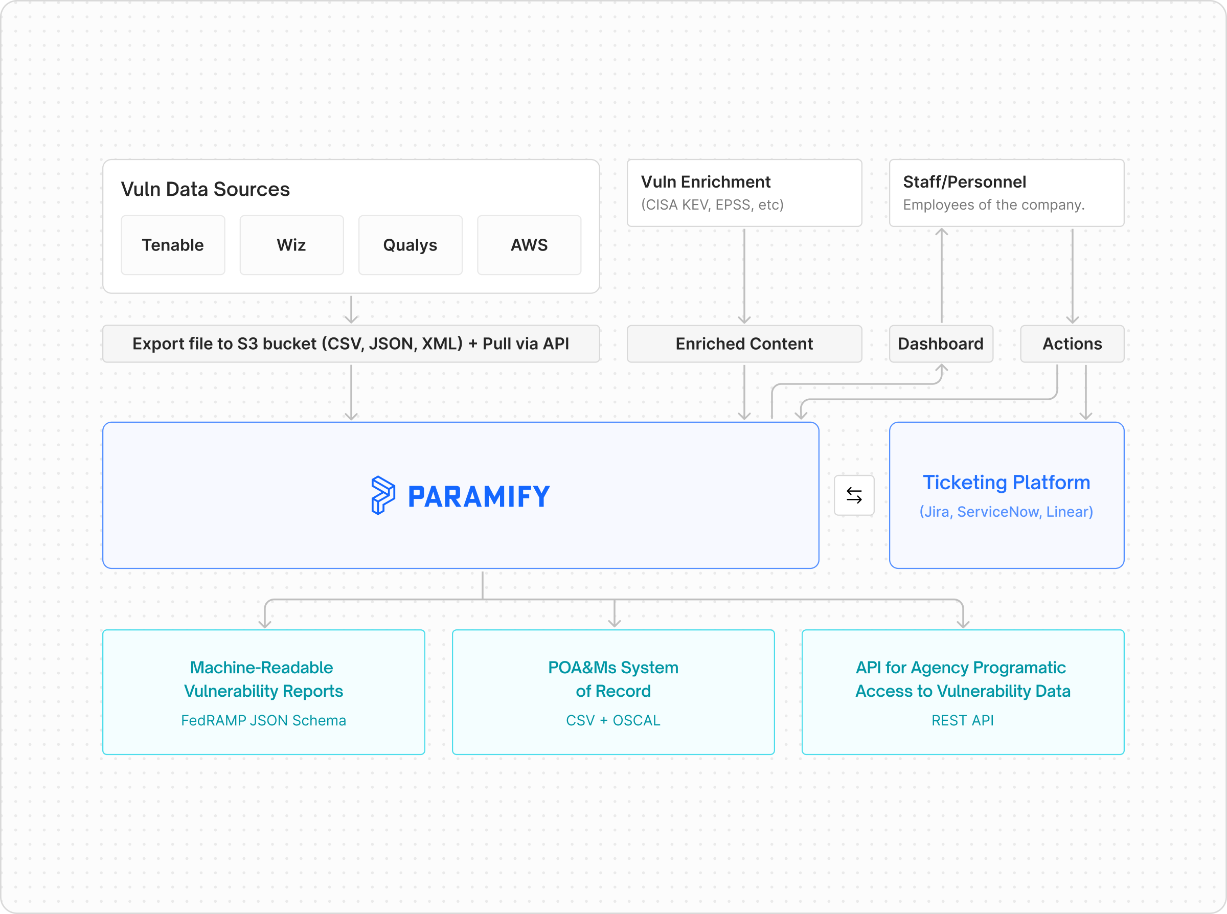Choose the Qualys data source box
The height and width of the screenshot is (914, 1227).
411,245
